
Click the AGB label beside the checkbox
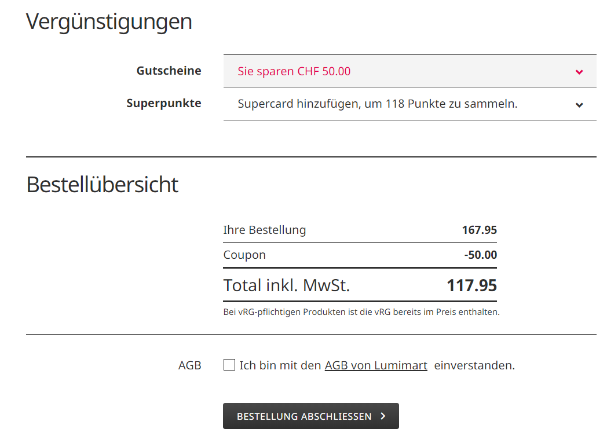190,365
